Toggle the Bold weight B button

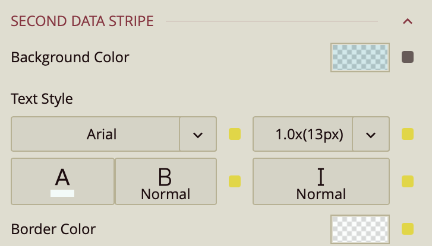pyautogui.click(x=165, y=181)
